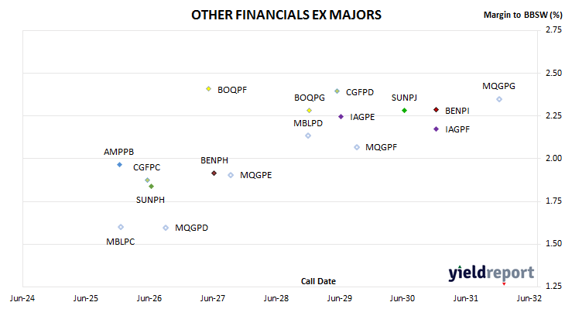Click the yellow BOQPF diamond marker

[209, 89]
